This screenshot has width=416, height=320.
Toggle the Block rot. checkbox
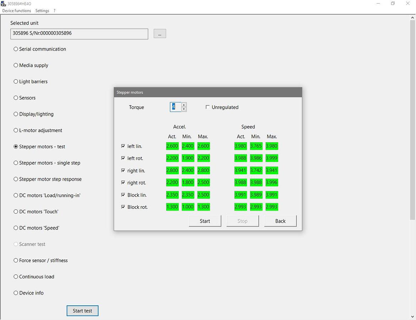tap(123, 207)
